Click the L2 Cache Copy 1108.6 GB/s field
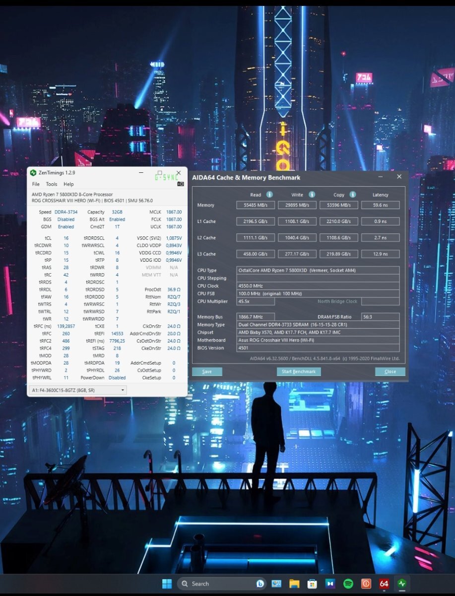455x596 pixels. tap(339, 238)
